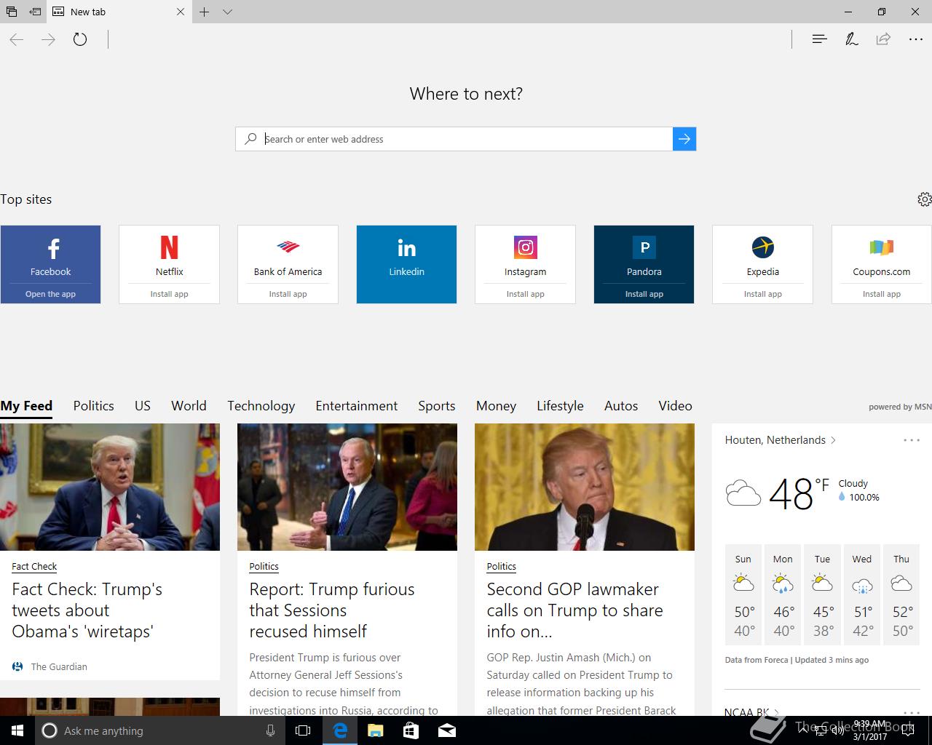932x745 pixels.
Task: Open the Hub (favorites, reading list)
Action: pos(819,39)
